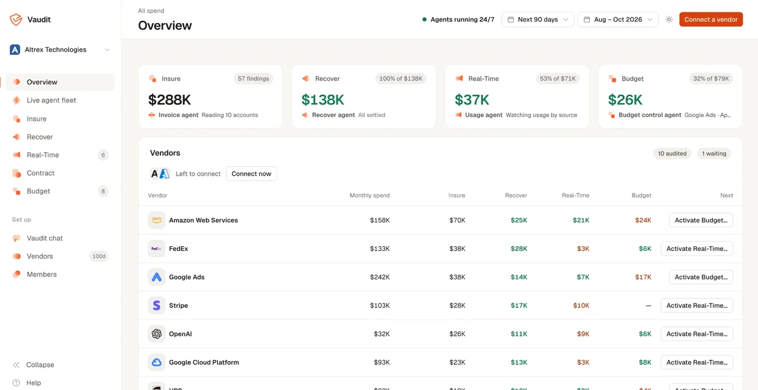Image resolution: width=758 pixels, height=390 pixels.
Task: Click the Help question mark icon
Action: click(x=16, y=383)
